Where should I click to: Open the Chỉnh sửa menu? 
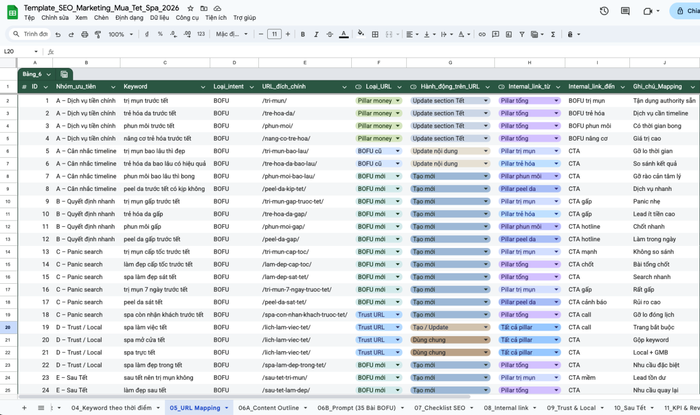[55, 18]
